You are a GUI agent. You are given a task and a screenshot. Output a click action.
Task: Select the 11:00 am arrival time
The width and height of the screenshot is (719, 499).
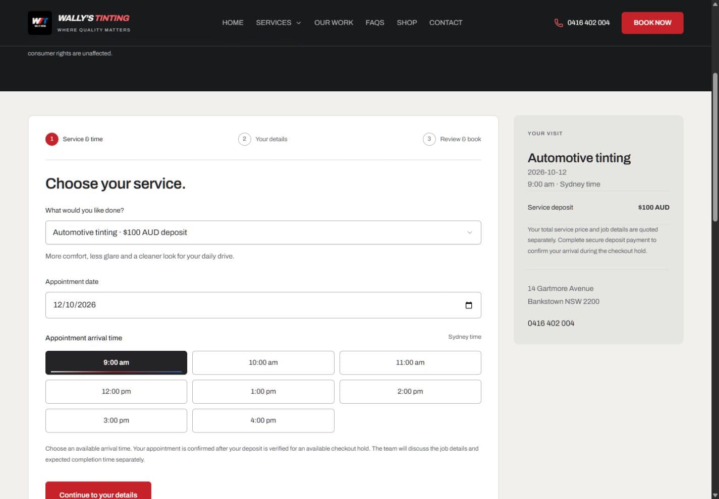coord(410,362)
